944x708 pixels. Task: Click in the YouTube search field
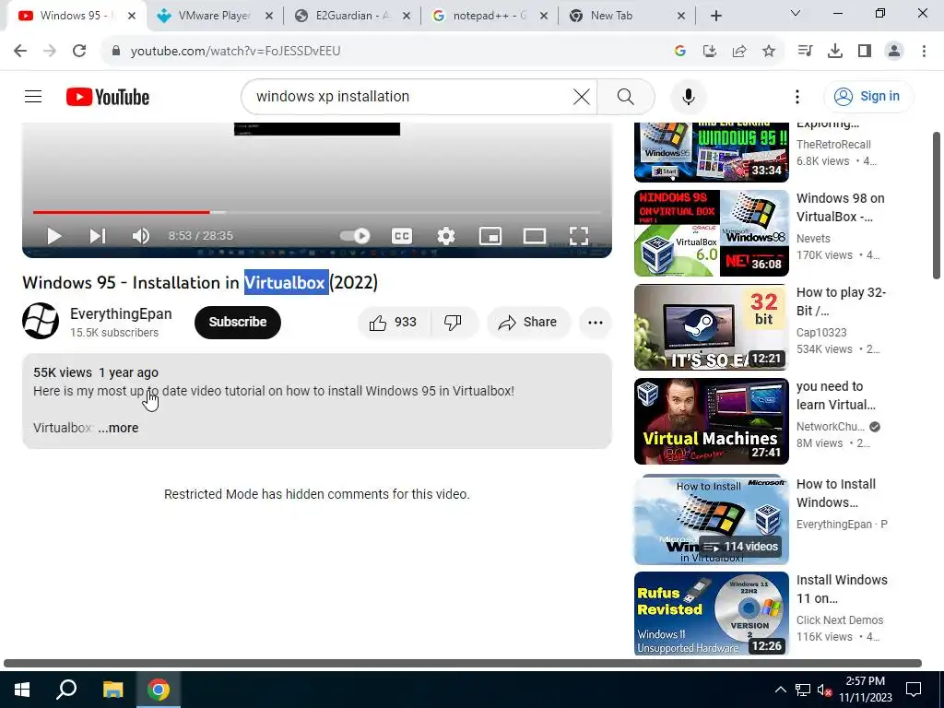(409, 96)
